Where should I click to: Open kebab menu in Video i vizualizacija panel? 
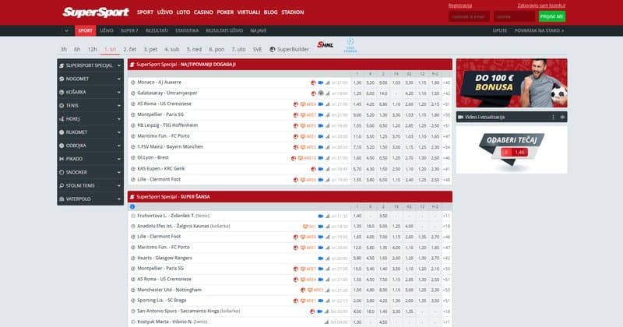(553, 118)
